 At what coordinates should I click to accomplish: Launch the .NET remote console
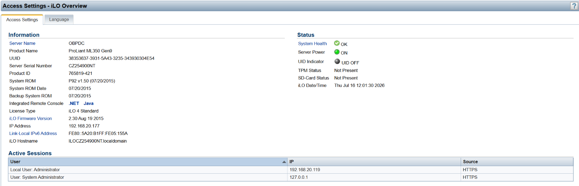[74, 103]
